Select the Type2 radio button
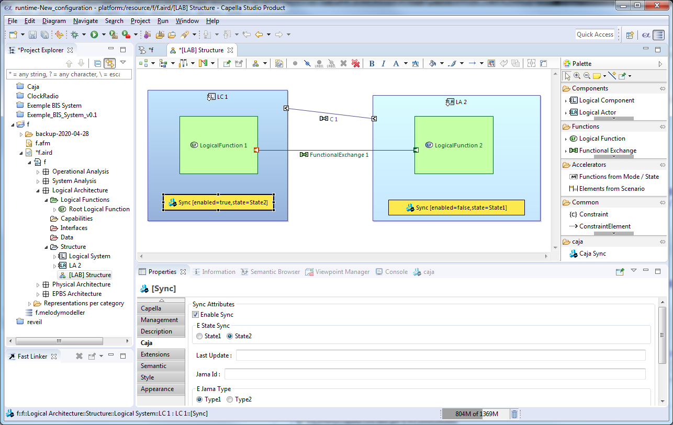The image size is (673, 425). point(230,399)
